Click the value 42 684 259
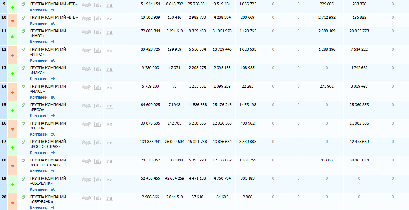Image resolution: width=409 pixels, height=210 pixels. click(x=175, y=179)
